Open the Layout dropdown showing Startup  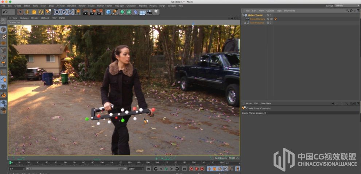pos(347,5)
